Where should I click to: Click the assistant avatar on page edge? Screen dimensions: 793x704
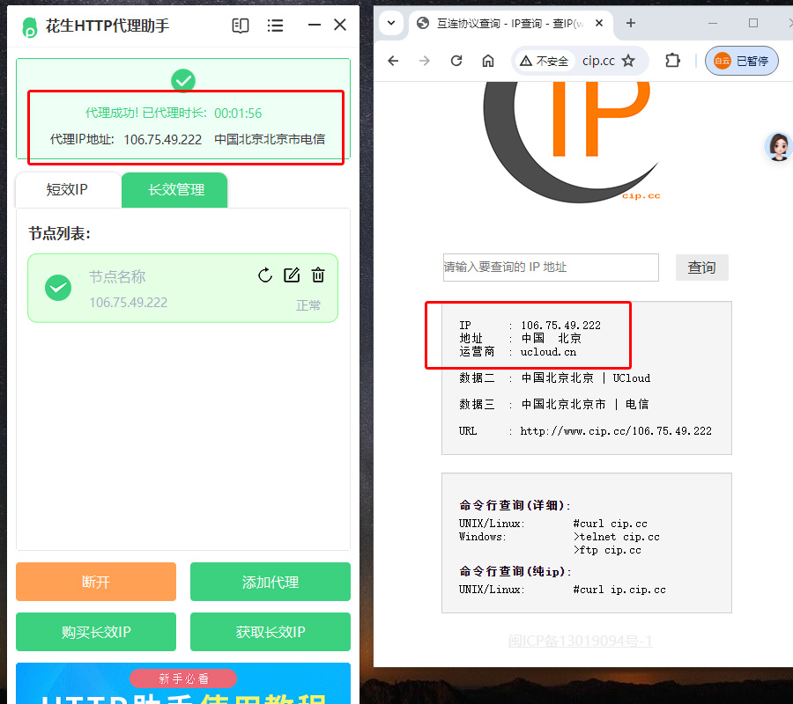(x=778, y=147)
